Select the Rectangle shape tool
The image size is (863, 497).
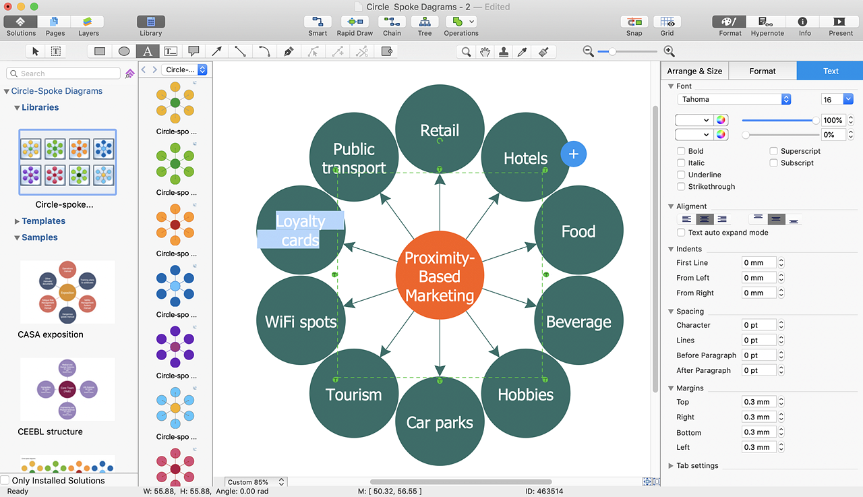click(x=100, y=51)
